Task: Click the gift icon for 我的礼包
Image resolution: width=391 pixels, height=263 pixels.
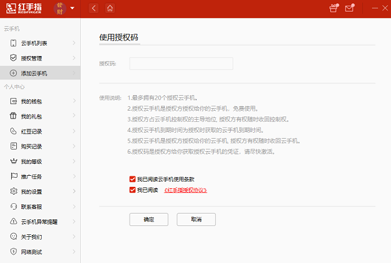Action: click(13, 116)
